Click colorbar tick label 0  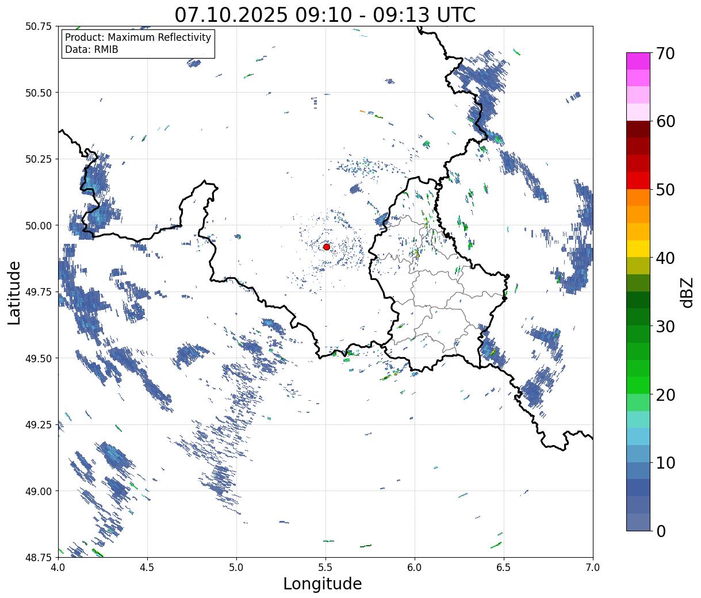click(660, 531)
